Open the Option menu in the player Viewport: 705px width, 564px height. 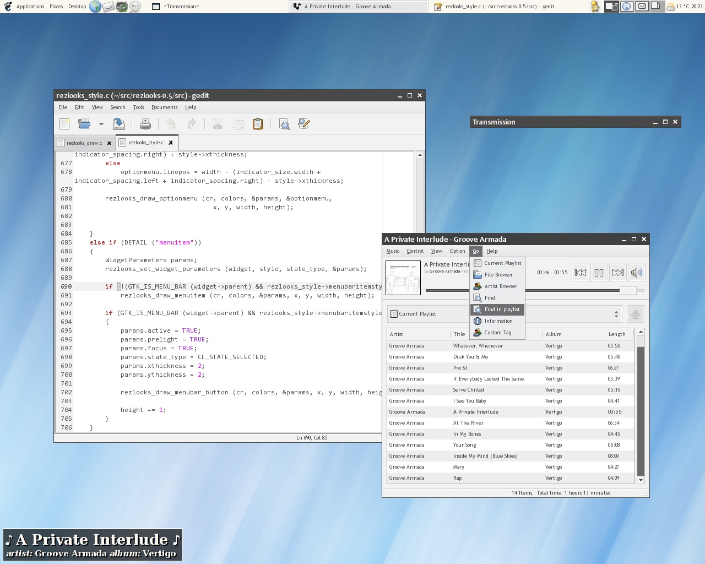[457, 251]
